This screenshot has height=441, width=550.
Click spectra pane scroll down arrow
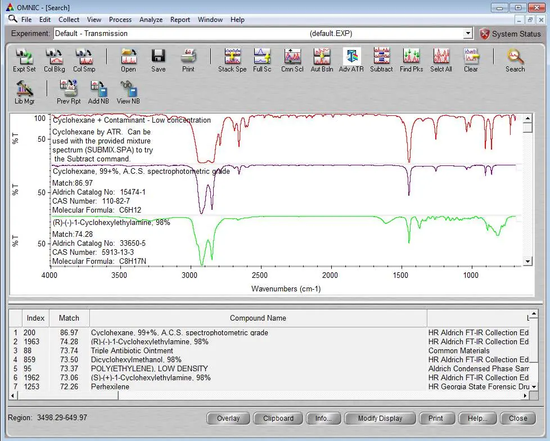pyautogui.click(x=528, y=261)
